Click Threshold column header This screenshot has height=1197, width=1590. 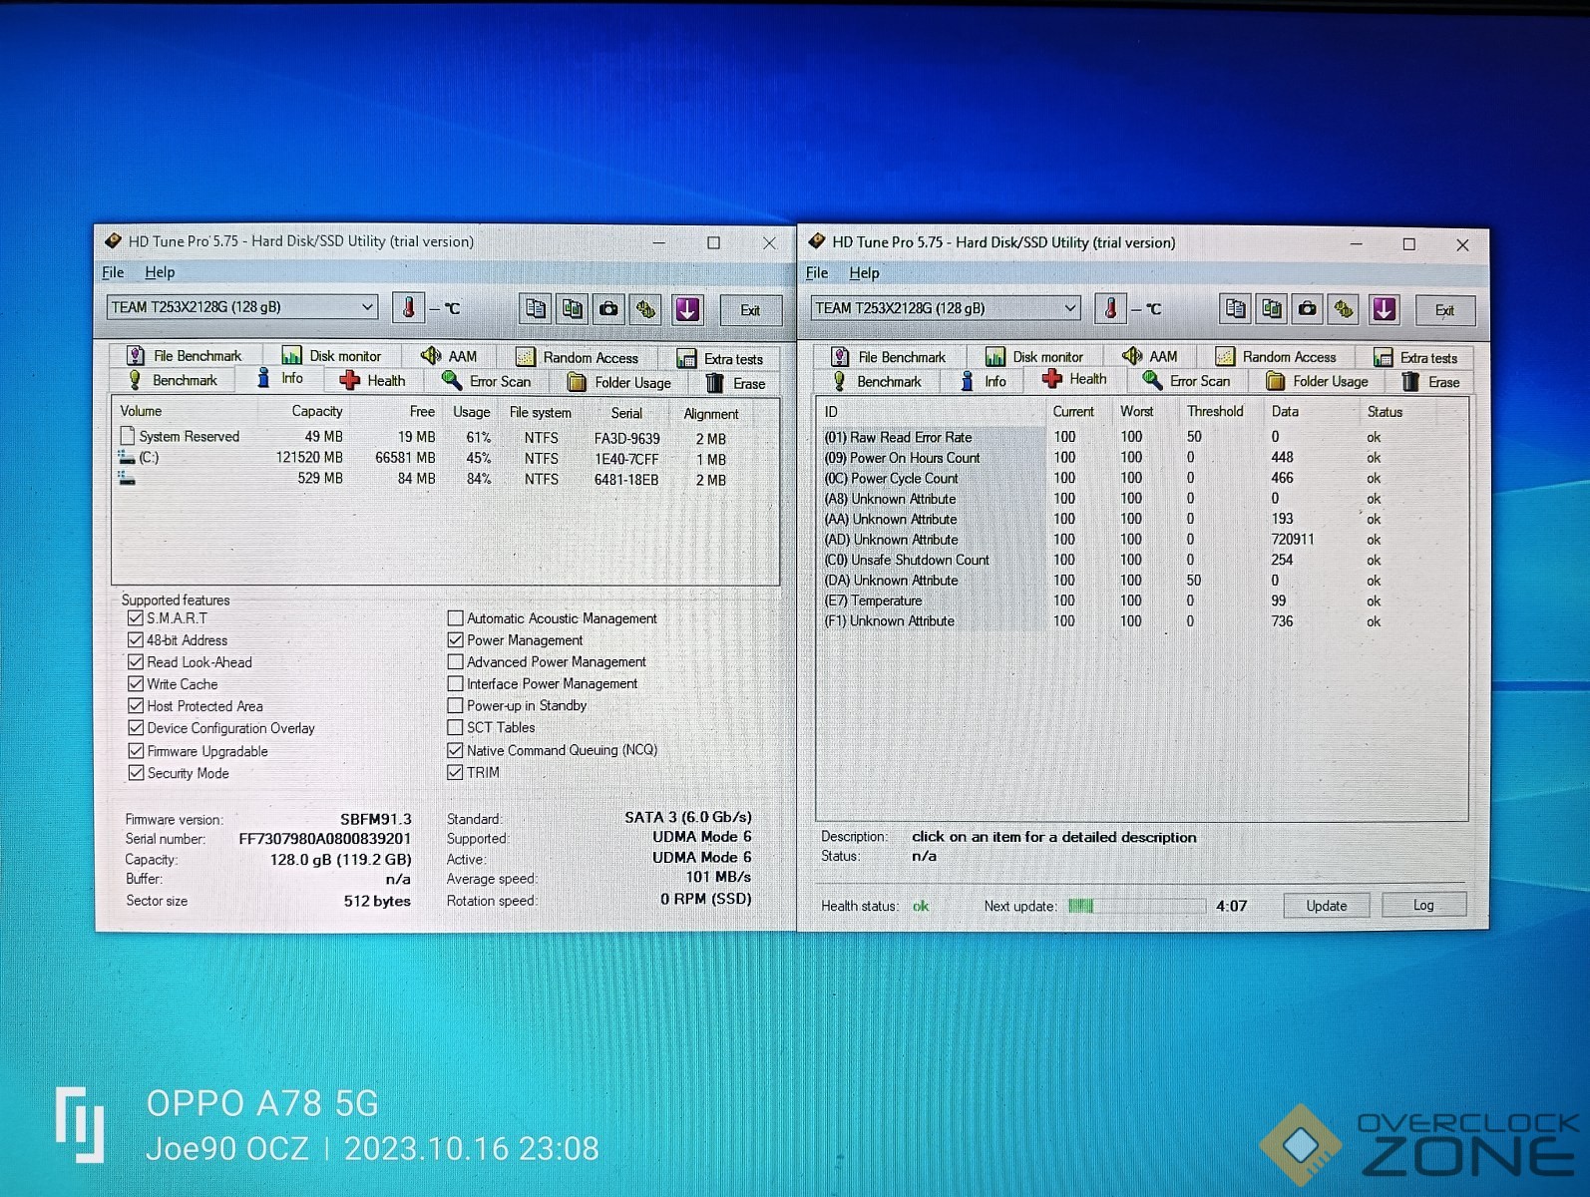point(1215,411)
